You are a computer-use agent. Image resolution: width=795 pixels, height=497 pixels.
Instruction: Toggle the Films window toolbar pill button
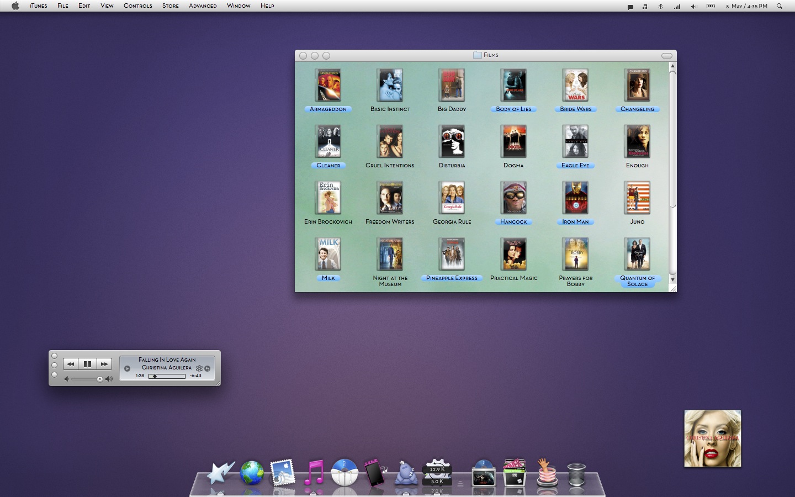[667, 56]
